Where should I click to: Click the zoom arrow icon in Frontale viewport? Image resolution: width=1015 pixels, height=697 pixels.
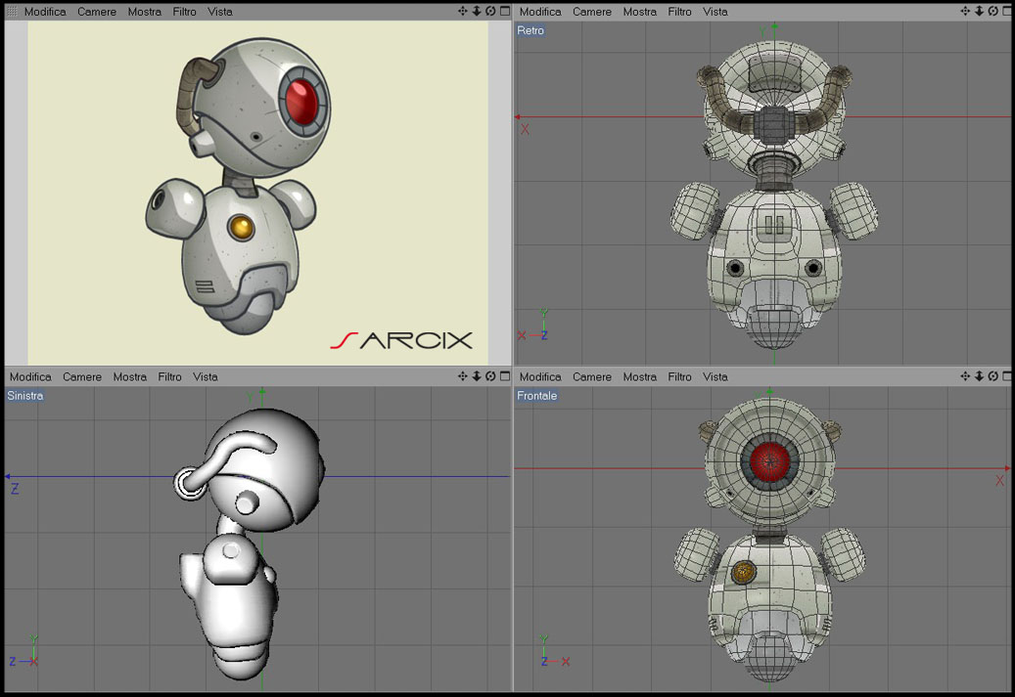click(x=979, y=376)
